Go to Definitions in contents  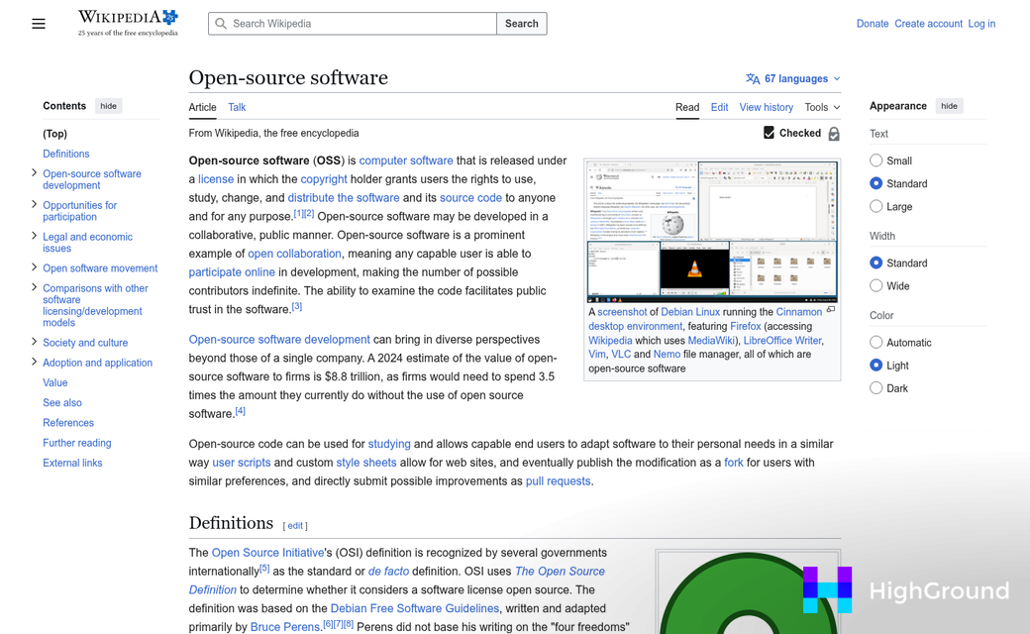tap(66, 154)
